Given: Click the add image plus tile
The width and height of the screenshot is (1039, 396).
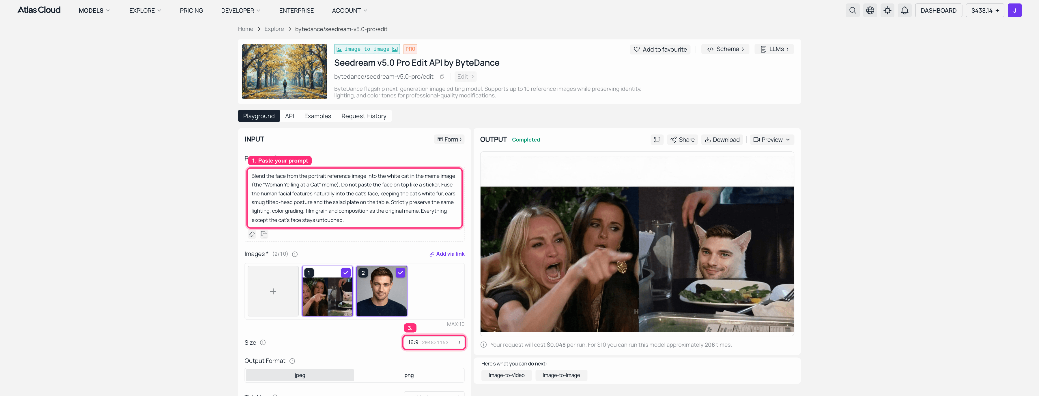Looking at the screenshot, I should point(273,291).
